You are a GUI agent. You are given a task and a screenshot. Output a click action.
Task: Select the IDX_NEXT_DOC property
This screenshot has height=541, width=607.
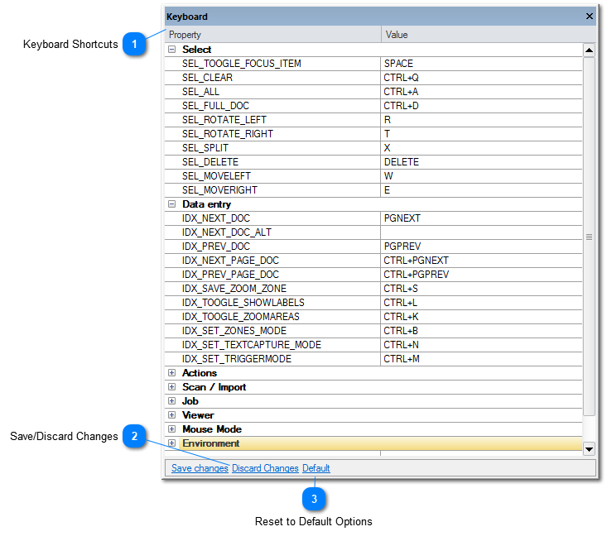[272, 218]
